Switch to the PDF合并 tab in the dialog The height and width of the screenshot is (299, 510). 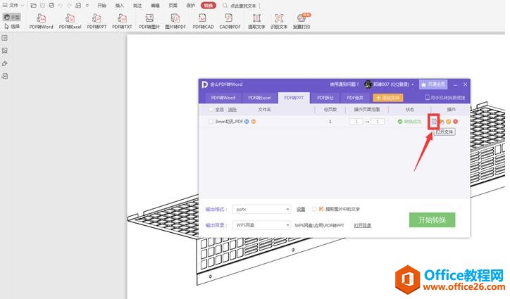point(355,98)
